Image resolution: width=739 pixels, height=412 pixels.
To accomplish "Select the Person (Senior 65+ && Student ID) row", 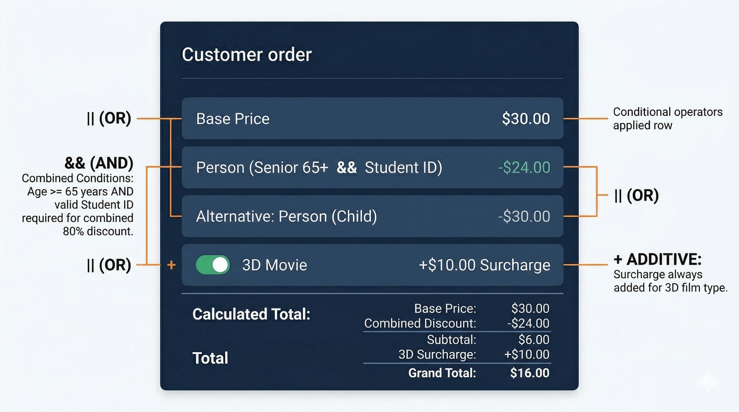I will click(x=319, y=167).
